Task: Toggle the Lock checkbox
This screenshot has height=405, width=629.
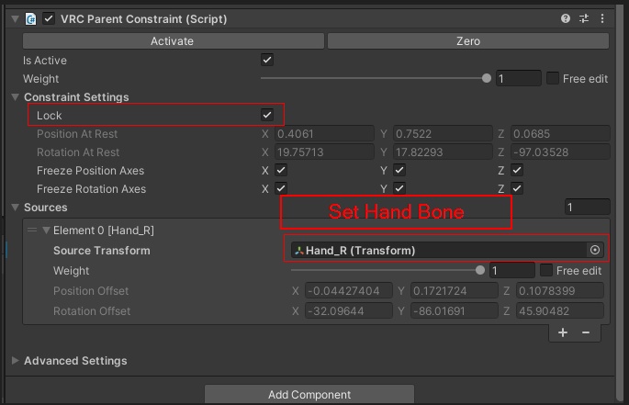Action: click(267, 115)
